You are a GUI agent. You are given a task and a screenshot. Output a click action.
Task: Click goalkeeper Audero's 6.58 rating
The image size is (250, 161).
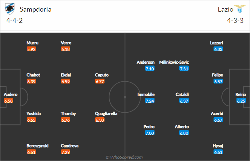pyautogui.click(x=8, y=101)
